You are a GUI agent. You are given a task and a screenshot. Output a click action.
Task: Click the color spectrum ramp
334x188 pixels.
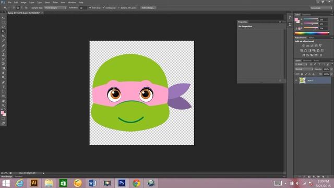point(312,33)
